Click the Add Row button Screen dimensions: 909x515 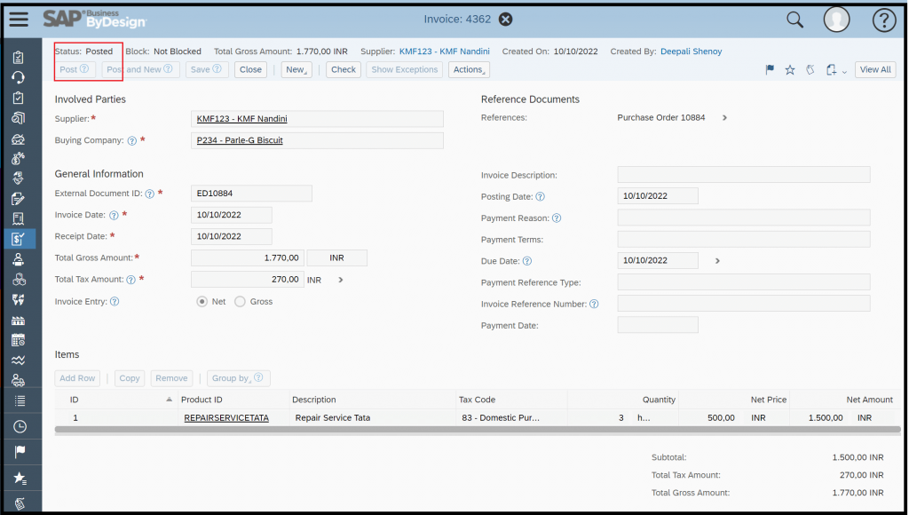pos(77,378)
